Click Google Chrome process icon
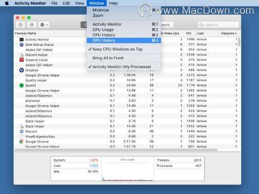Screen dimensions: 259x194 click(21, 141)
